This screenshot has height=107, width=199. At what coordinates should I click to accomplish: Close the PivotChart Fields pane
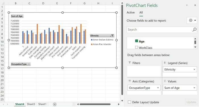coord(195,5)
